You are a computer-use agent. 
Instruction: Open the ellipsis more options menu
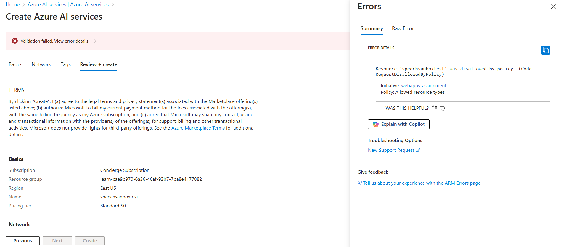pos(114,17)
